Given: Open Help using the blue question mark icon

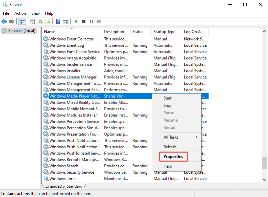Looking at the screenshot, I should coord(57,21).
